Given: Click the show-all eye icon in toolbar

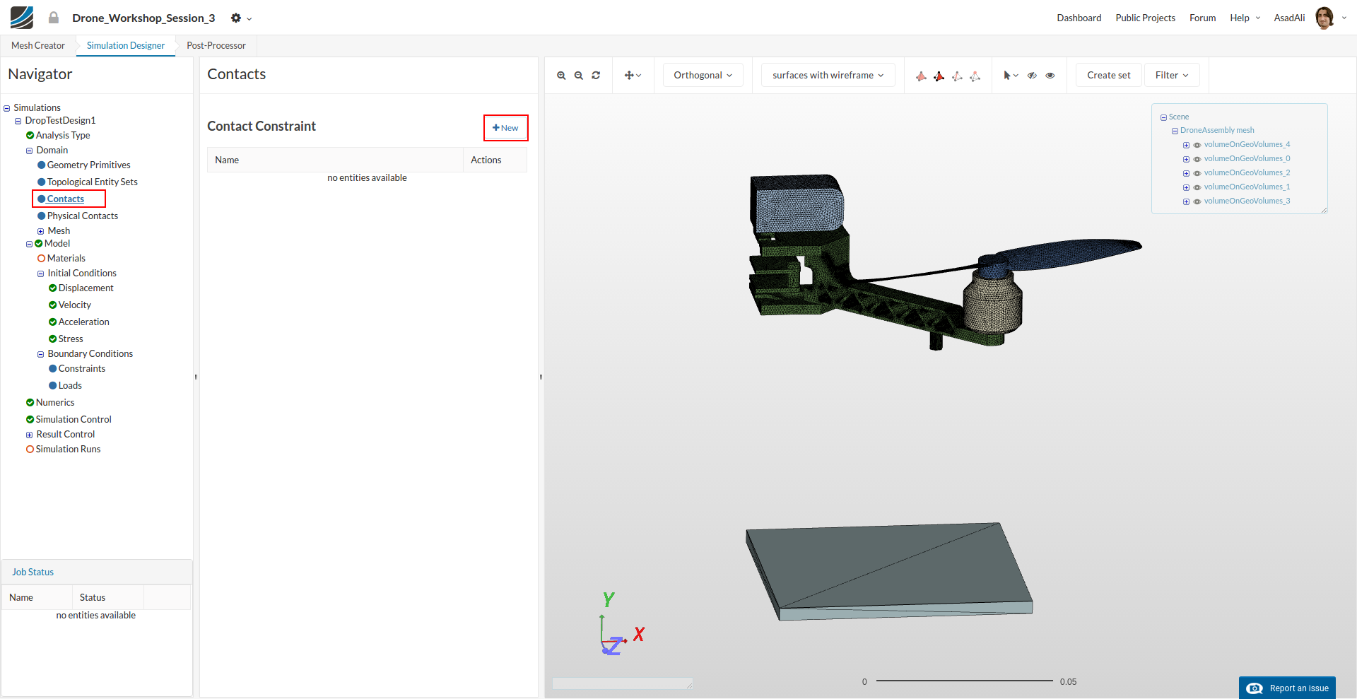Looking at the screenshot, I should tap(1050, 76).
